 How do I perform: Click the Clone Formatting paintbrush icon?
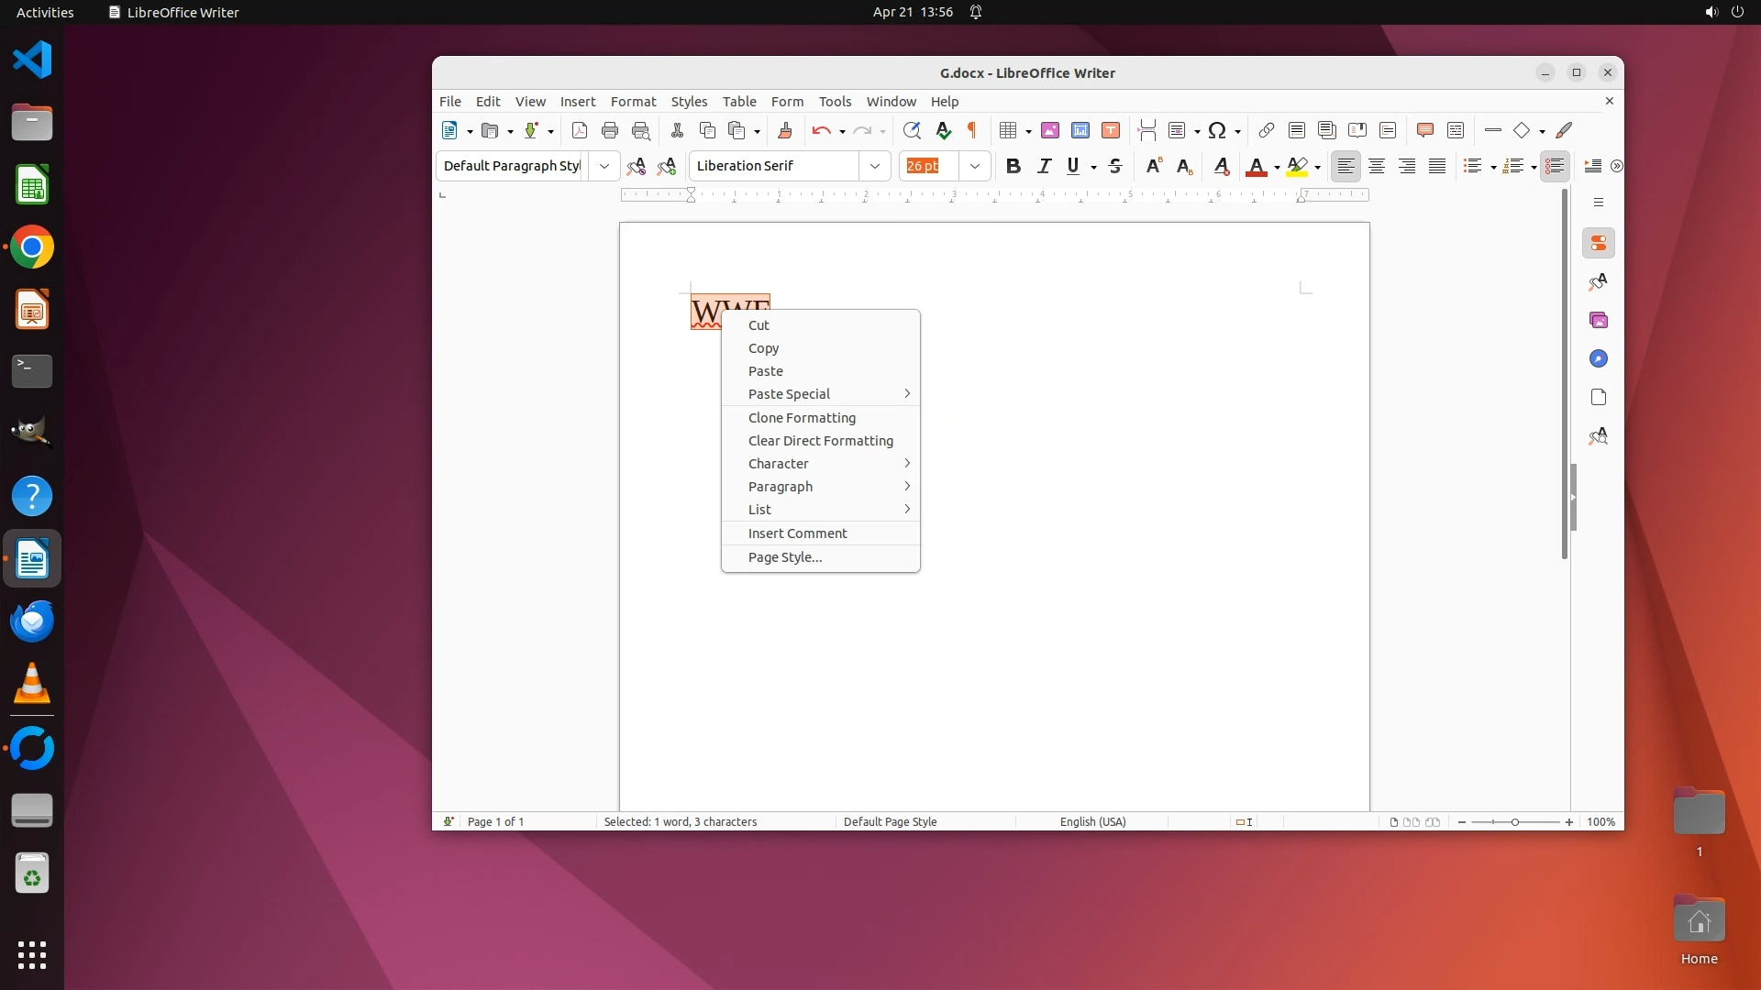784,130
